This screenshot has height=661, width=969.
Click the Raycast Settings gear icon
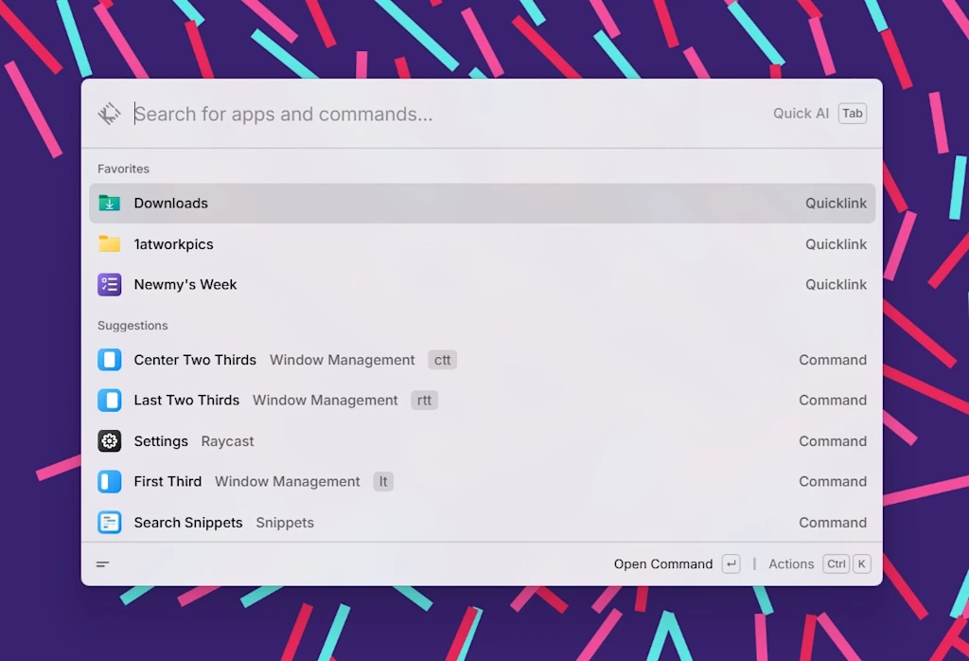click(x=109, y=440)
